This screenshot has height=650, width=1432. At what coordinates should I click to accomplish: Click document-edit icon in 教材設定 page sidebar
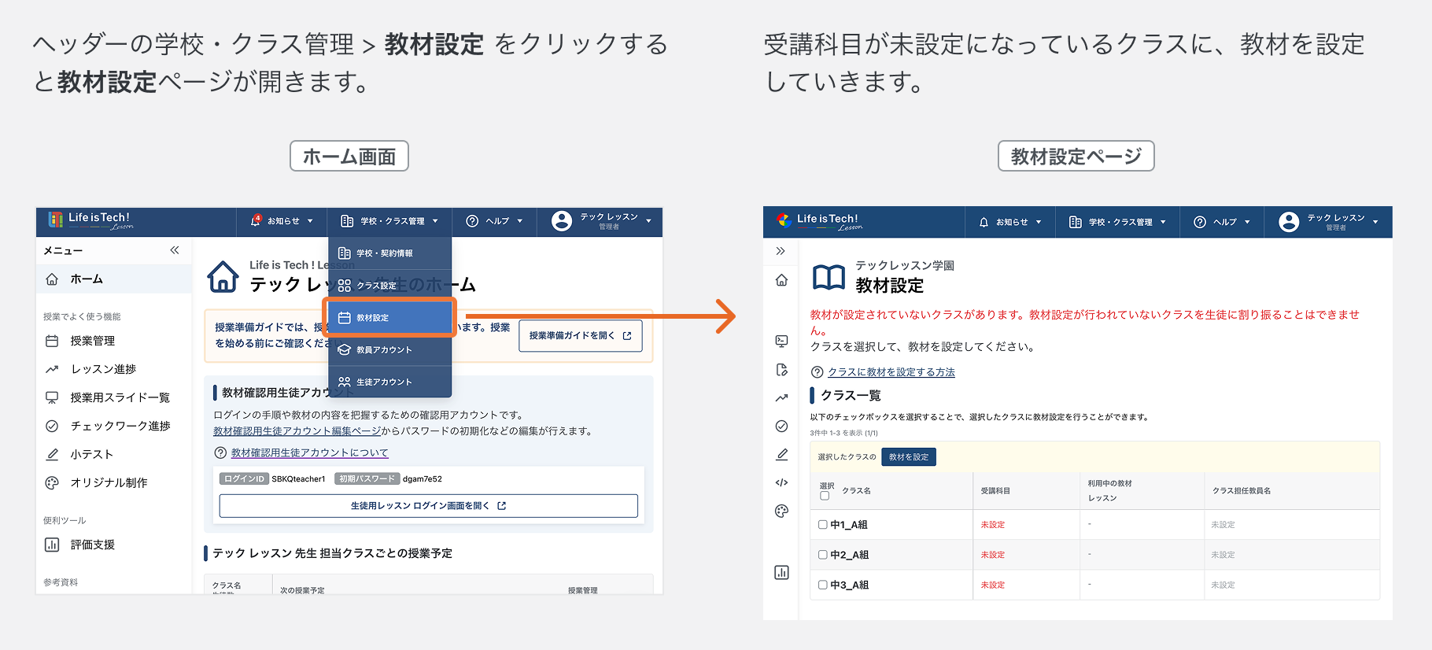(x=781, y=369)
